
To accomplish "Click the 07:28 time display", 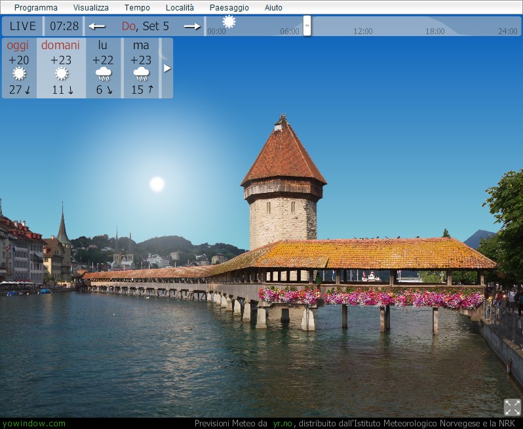I will (64, 26).
